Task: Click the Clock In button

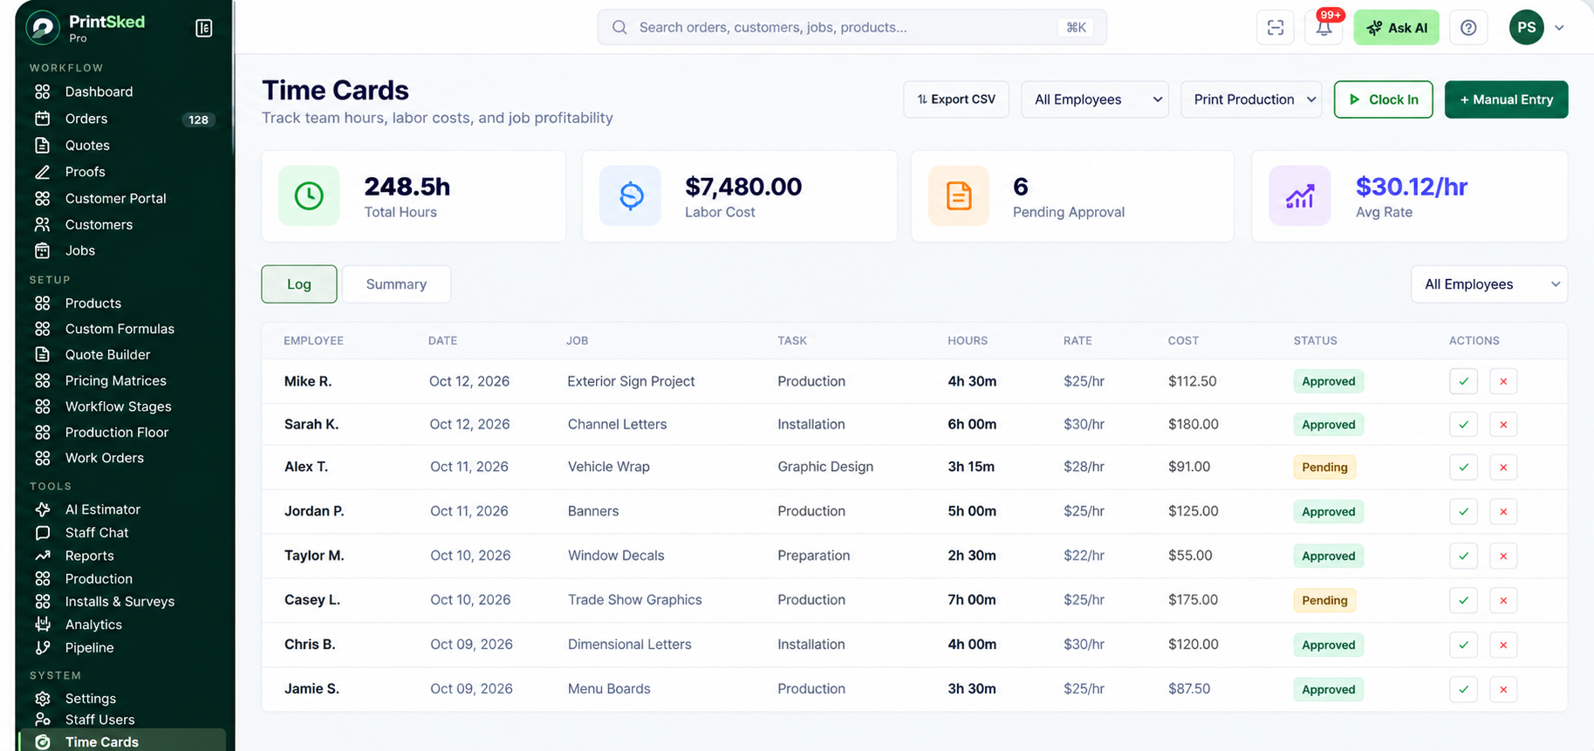Action: [x=1383, y=99]
